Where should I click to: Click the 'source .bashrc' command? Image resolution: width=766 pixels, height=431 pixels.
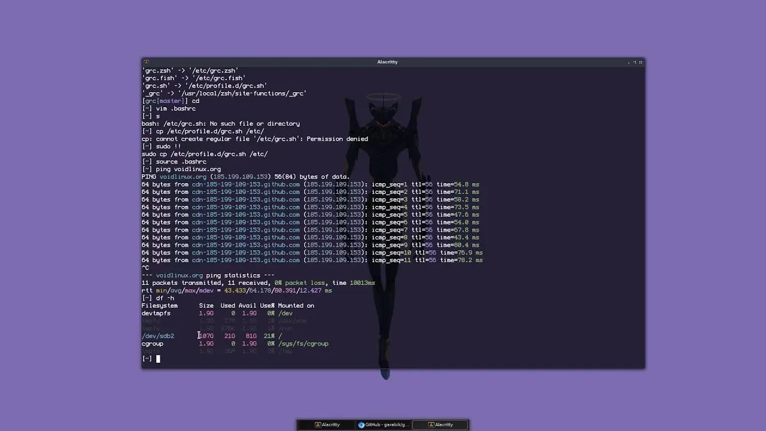(x=181, y=162)
